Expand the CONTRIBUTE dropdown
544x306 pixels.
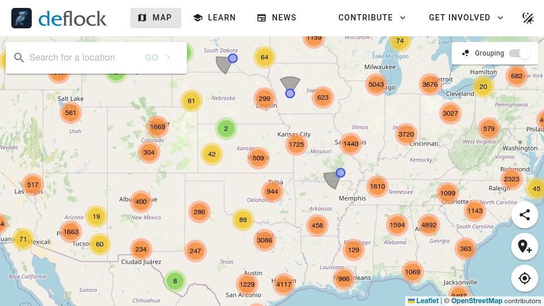[372, 18]
